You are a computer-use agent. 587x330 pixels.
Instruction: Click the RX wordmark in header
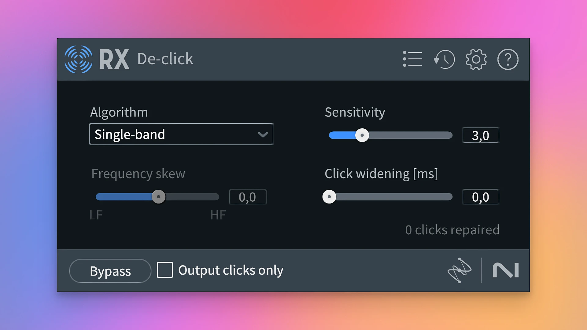114,59
